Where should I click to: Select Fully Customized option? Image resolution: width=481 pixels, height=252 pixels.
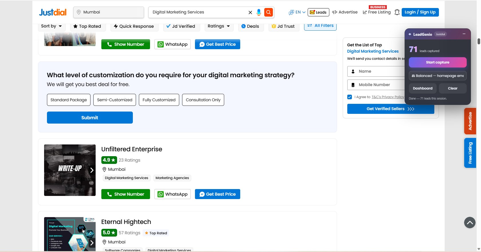(x=159, y=100)
